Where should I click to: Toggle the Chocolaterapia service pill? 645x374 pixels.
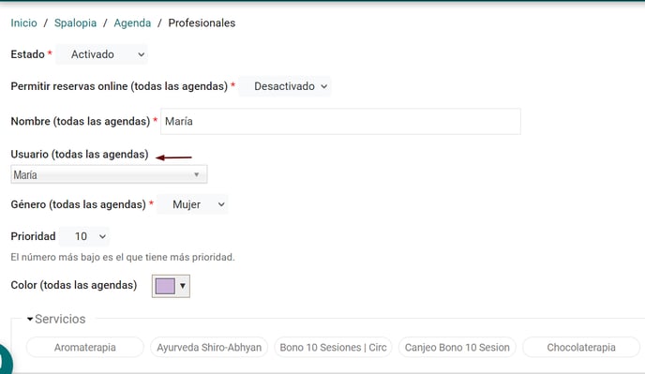point(581,347)
